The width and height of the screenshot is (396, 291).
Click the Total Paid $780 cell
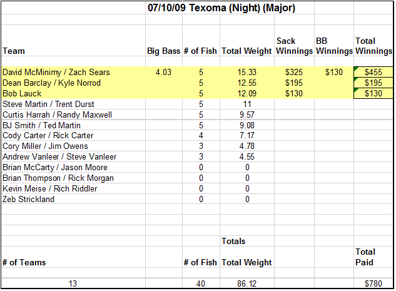[373, 283]
